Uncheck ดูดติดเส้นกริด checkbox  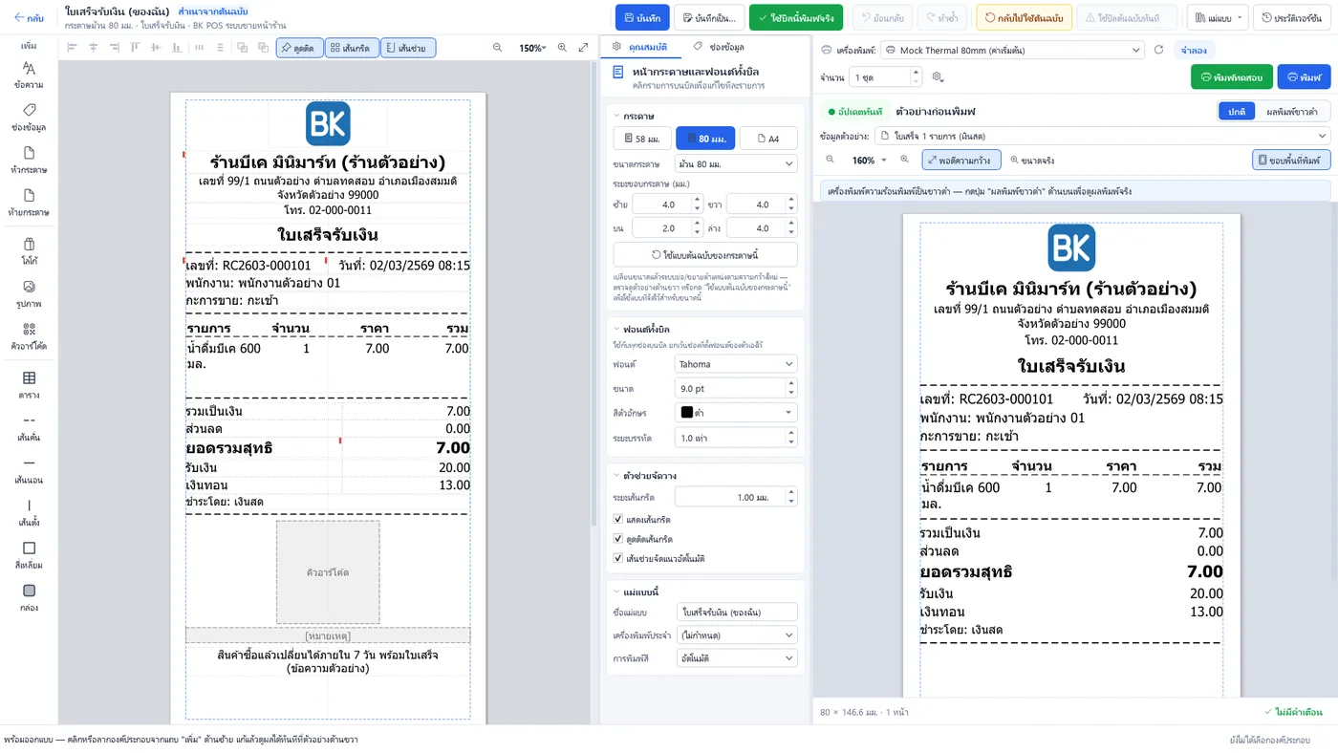point(618,539)
